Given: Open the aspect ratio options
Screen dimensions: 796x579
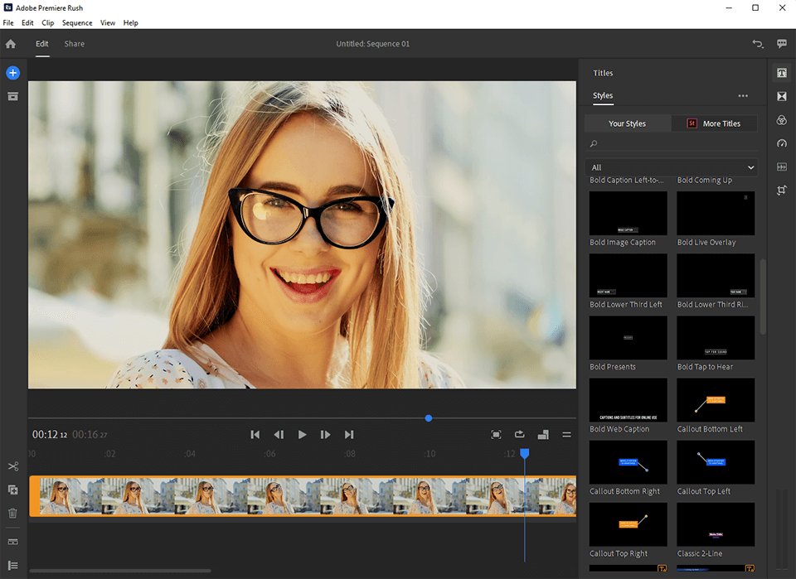Looking at the screenshot, I should pyautogui.click(x=544, y=434).
